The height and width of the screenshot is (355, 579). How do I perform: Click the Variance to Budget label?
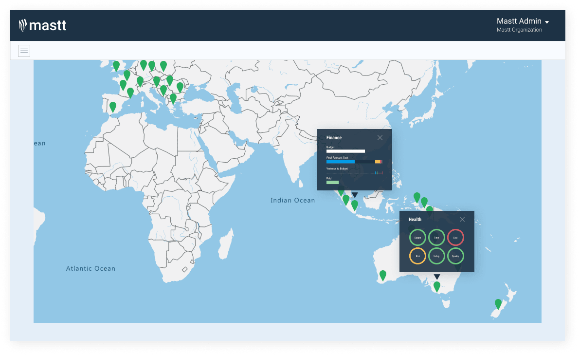tap(337, 168)
